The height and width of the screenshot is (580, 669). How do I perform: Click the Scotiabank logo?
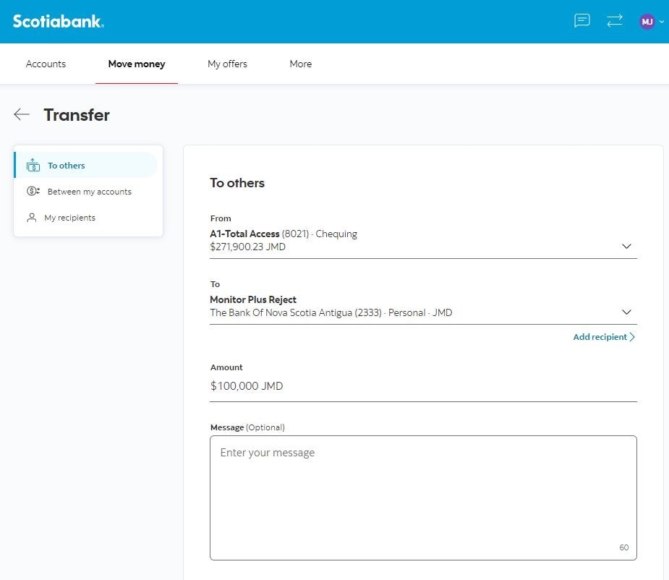point(58,21)
